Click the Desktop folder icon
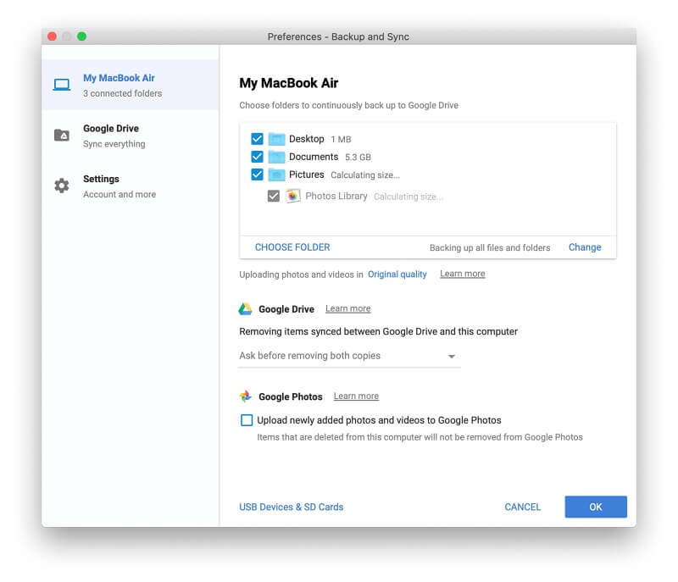The image size is (678, 582). [276, 139]
